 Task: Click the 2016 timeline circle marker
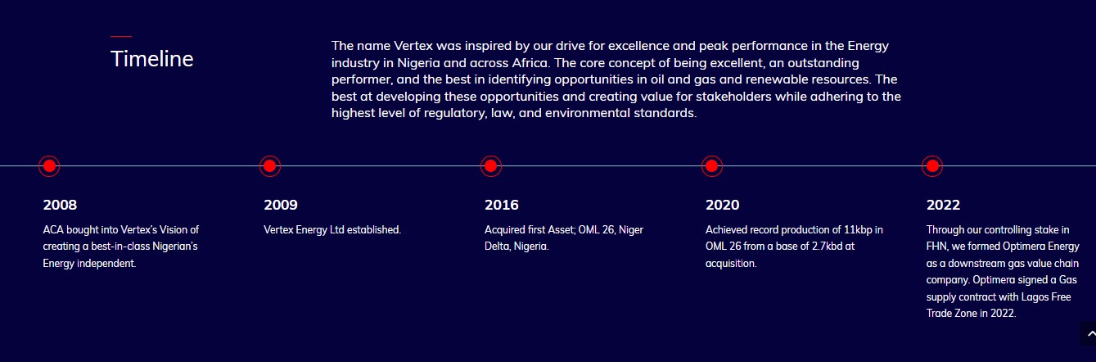[x=490, y=166]
